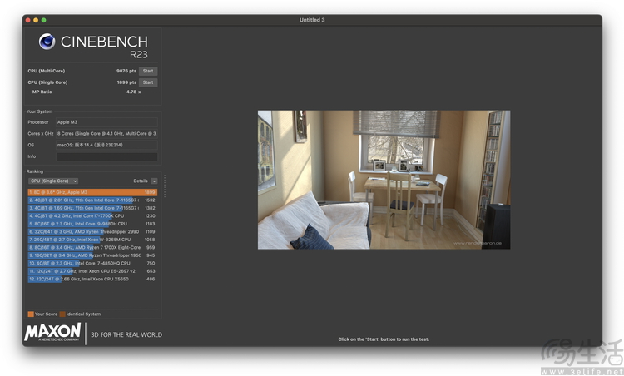624x376 pixels.
Task: Start the CPU Multi Core test
Action: tap(148, 72)
